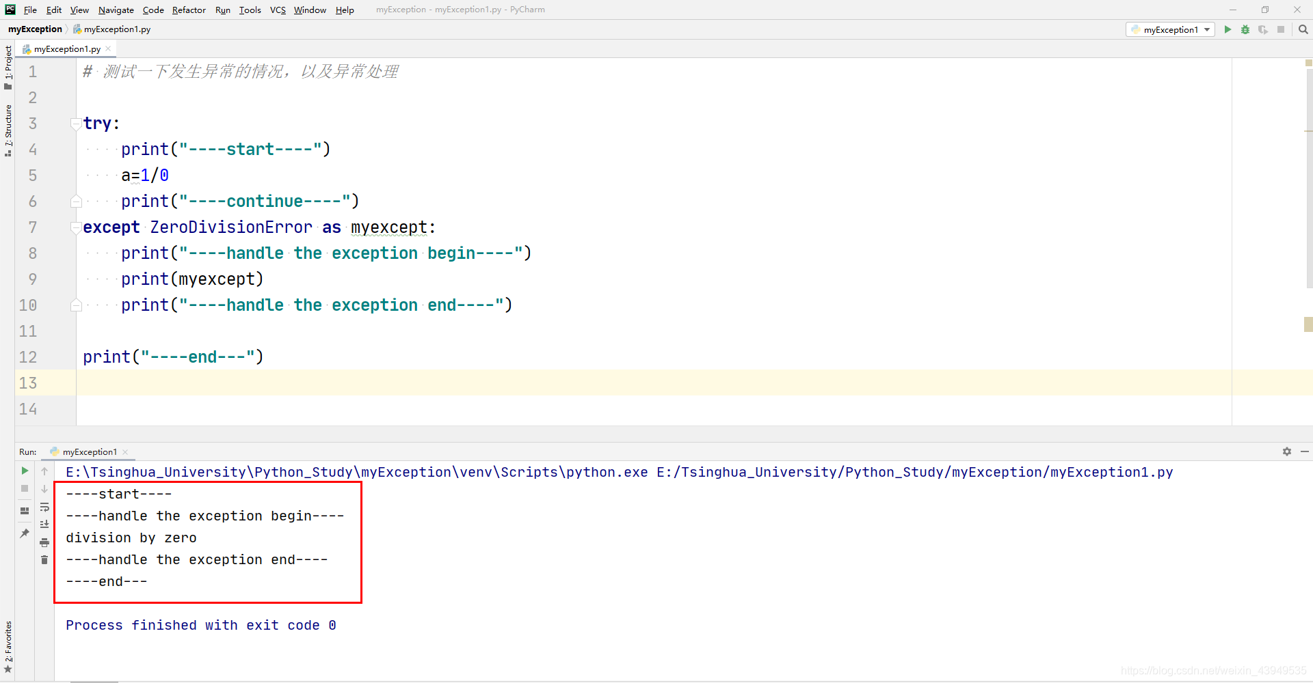The image size is (1313, 683).
Task: Click the python.exe path link in console
Action: pos(356,472)
